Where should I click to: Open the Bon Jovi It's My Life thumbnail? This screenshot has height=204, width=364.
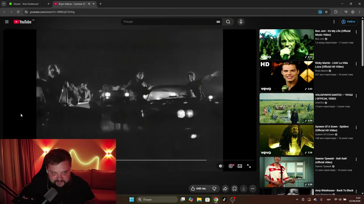tap(286, 44)
